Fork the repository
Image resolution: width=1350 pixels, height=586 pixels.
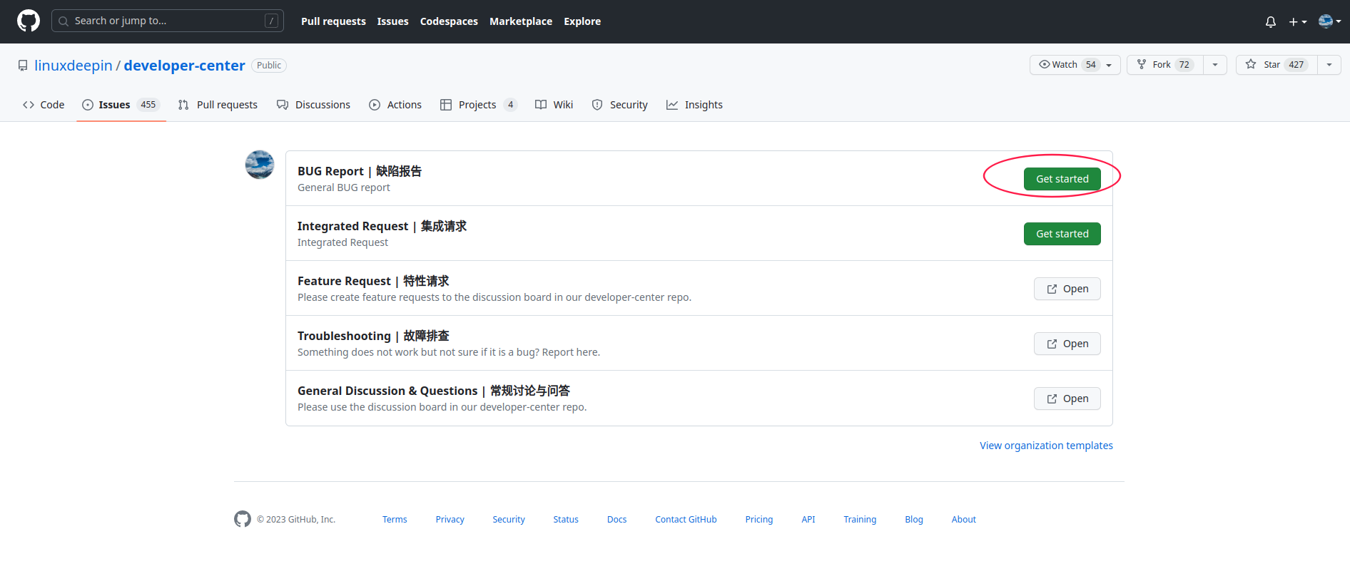[x=1165, y=65]
